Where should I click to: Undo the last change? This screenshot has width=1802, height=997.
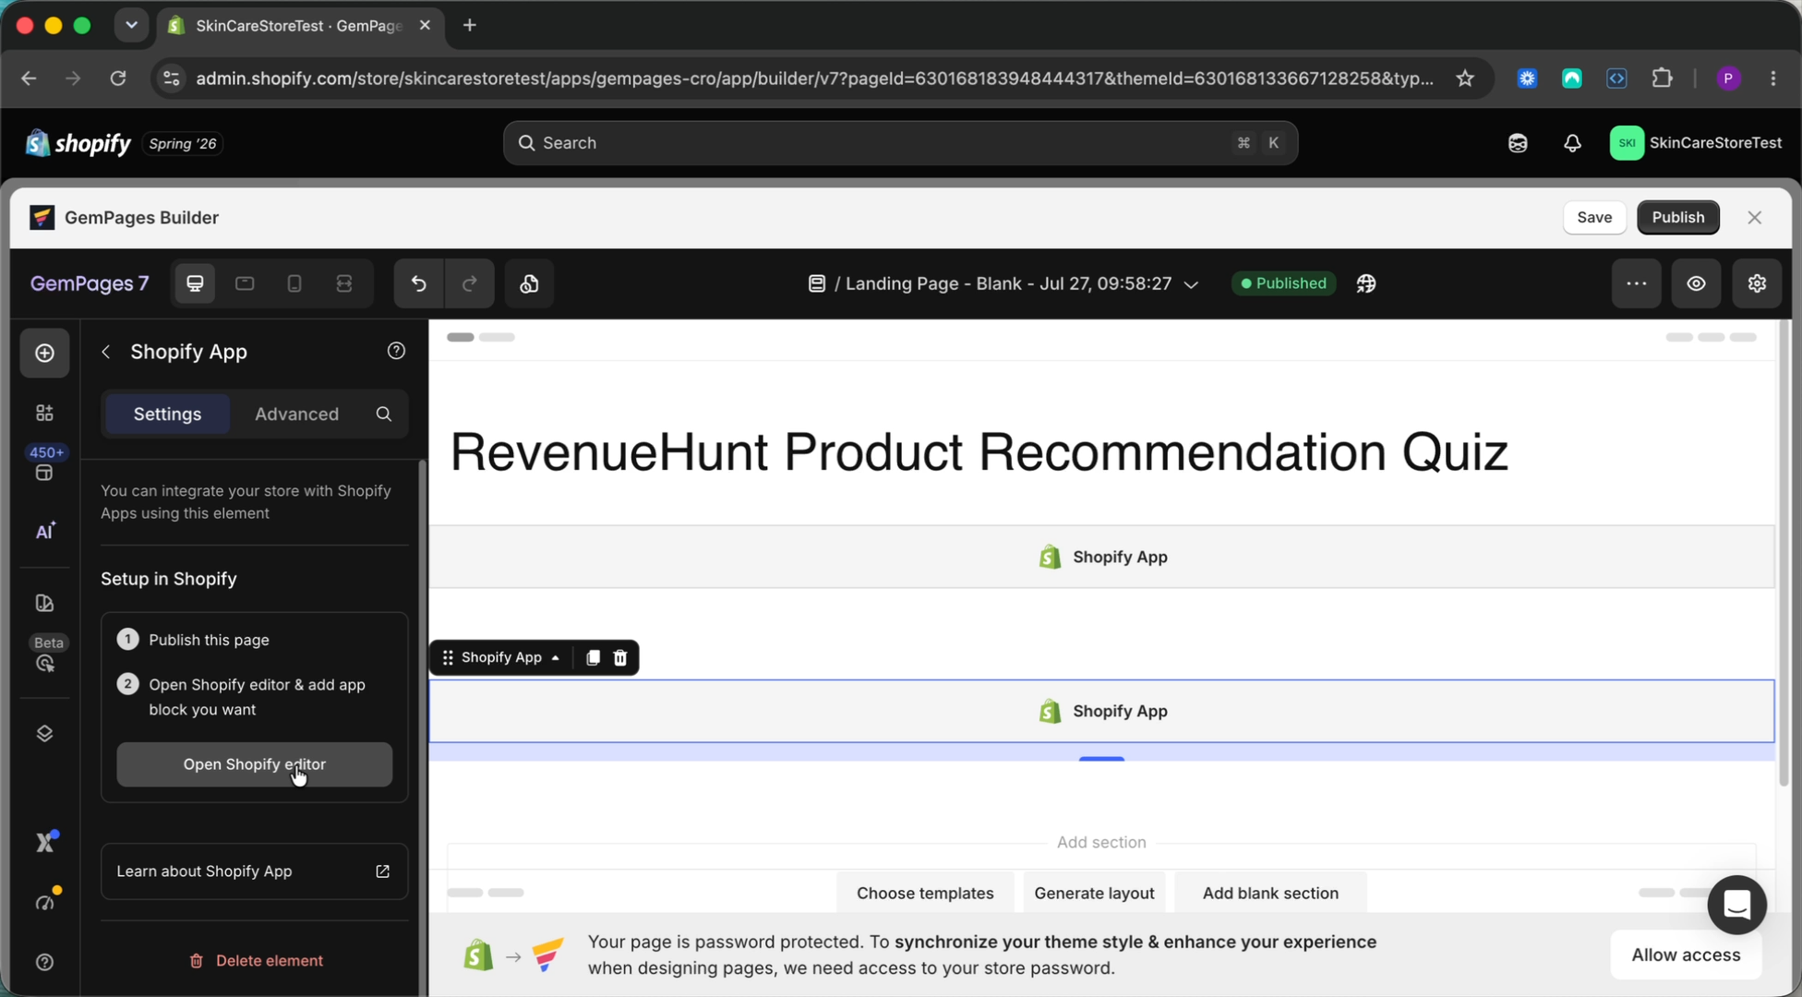coord(419,283)
